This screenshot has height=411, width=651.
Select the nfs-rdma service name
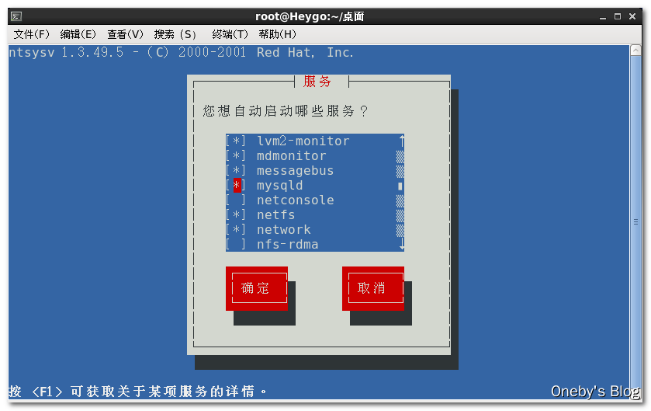(x=287, y=245)
